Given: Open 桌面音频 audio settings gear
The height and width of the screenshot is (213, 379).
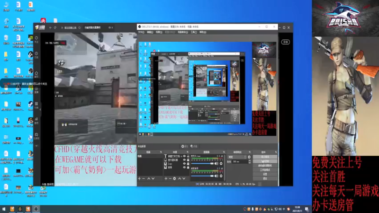Looking at the screenshot, I should (221, 176).
